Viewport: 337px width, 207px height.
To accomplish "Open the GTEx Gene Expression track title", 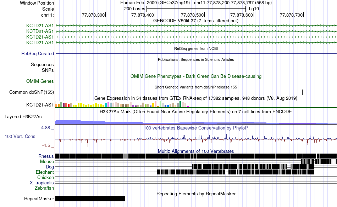I will pos(196,98).
